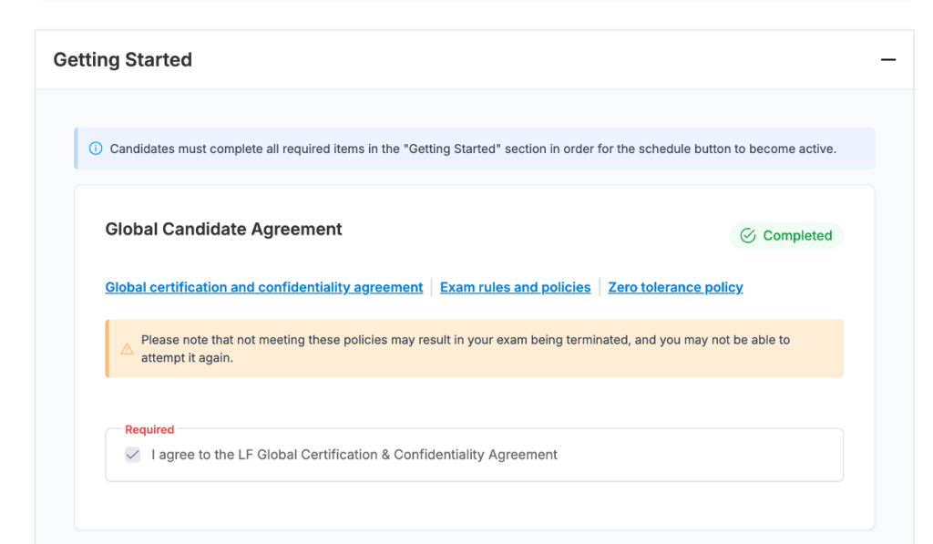
Task: Click the blue info icon in the banner
Action: click(96, 149)
